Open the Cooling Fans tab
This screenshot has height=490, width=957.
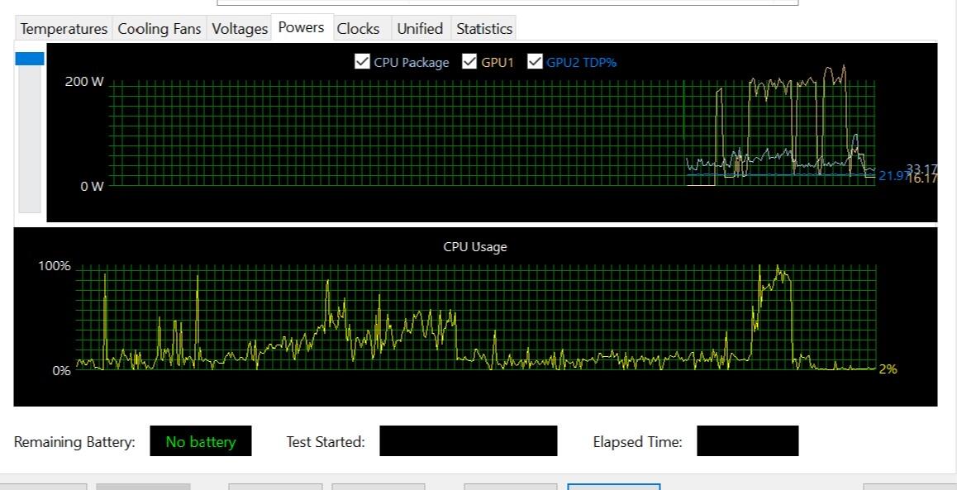(x=159, y=29)
